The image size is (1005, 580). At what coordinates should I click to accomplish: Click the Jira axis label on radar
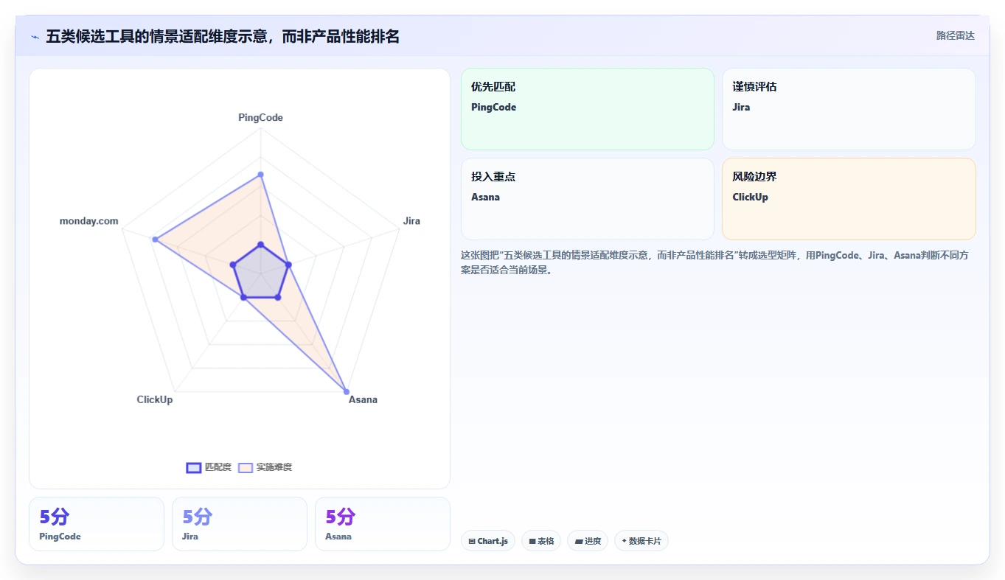(411, 221)
